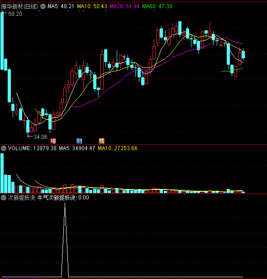Viewport: 267px width, 279px height.
Task: Select the volume MA5: 34904.47 label
Action: tap(77, 148)
